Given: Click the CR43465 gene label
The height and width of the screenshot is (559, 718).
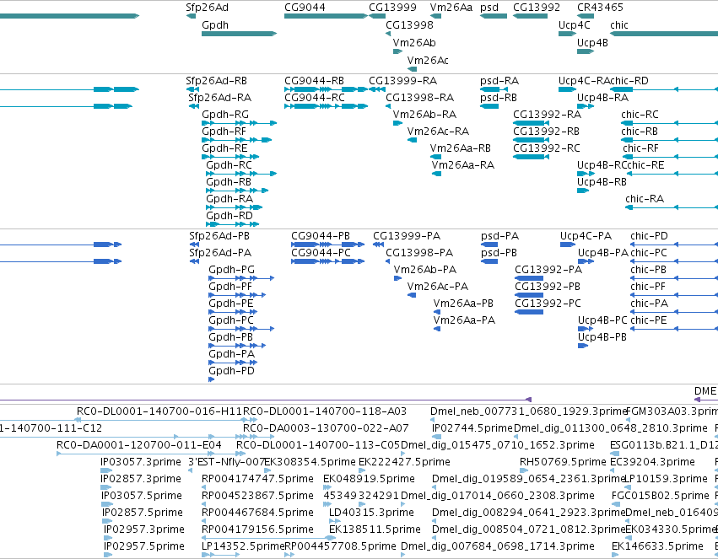Looking at the screenshot, I should pos(600,8).
